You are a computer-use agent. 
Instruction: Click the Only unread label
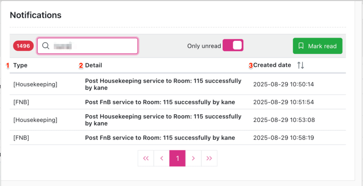click(204, 46)
